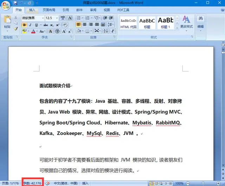Image resolution: width=225 pixels, height=186 pixels.
Task: Click the zoom slider handle
Action: pos(203,183)
